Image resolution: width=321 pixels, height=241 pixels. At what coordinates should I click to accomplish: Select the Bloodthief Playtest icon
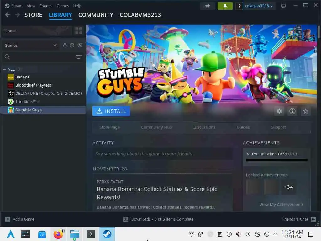point(10,85)
